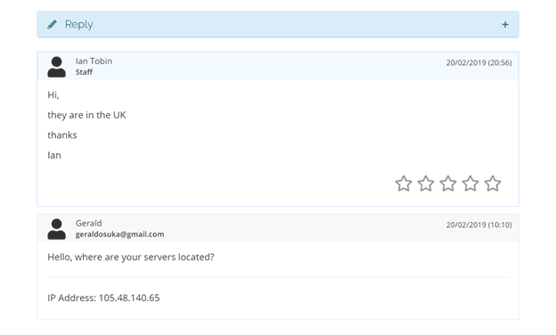Click the pencil icon beside Reply
This screenshot has width=556, height=335.
pos(52,24)
